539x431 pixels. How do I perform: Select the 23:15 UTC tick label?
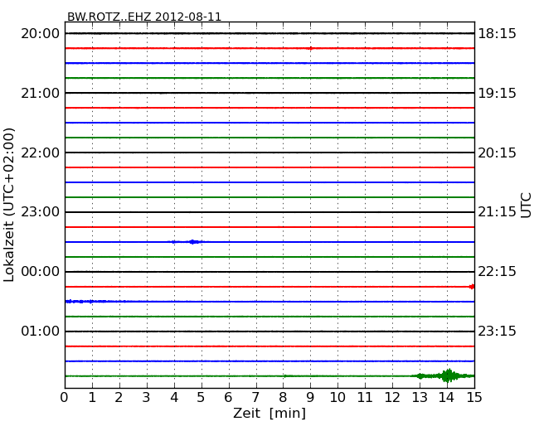tap(497, 332)
